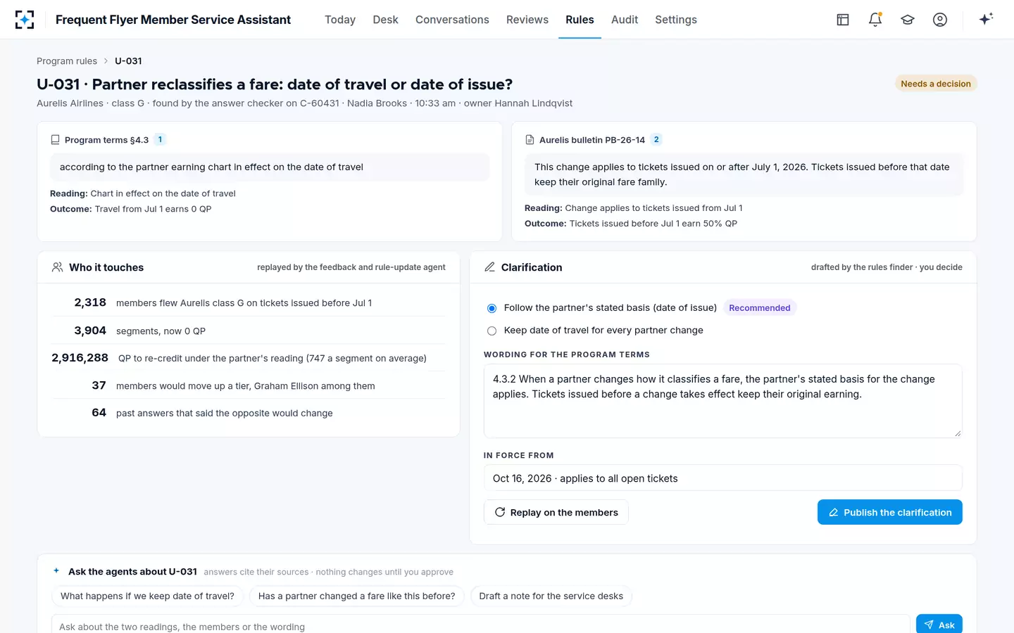Open the sparkle assistant icon
The width and height of the screenshot is (1014, 633).
coord(986,19)
